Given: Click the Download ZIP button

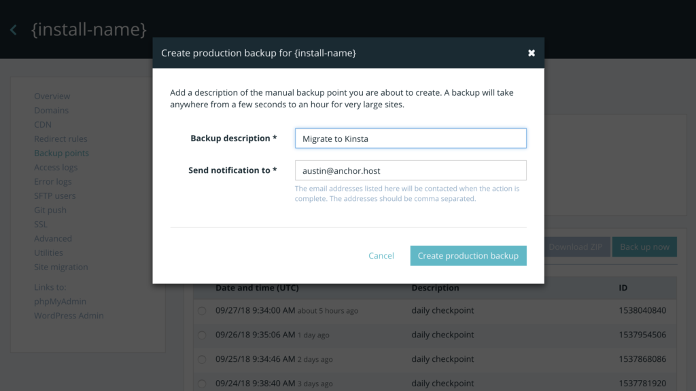Looking at the screenshot, I should 576,247.
